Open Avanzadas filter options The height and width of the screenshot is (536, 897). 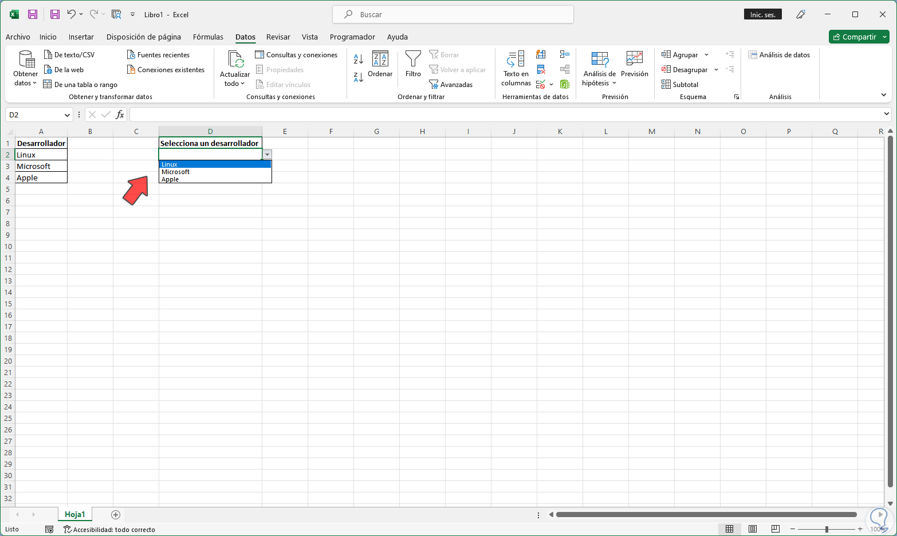pos(451,85)
